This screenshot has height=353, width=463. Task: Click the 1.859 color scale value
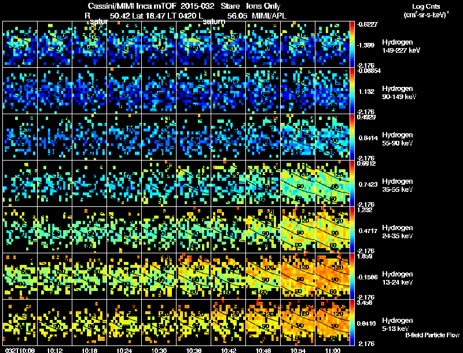pos(365,256)
